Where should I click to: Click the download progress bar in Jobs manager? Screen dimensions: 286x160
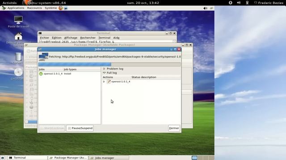coord(109,64)
